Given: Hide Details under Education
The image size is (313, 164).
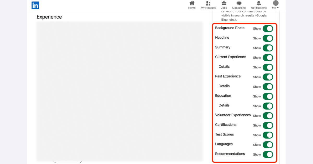Looking at the screenshot, I should pos(268,106).
